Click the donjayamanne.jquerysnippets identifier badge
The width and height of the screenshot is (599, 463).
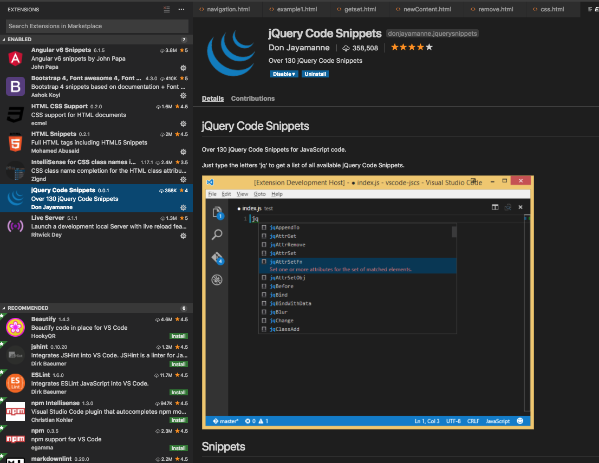click(432, 34)
